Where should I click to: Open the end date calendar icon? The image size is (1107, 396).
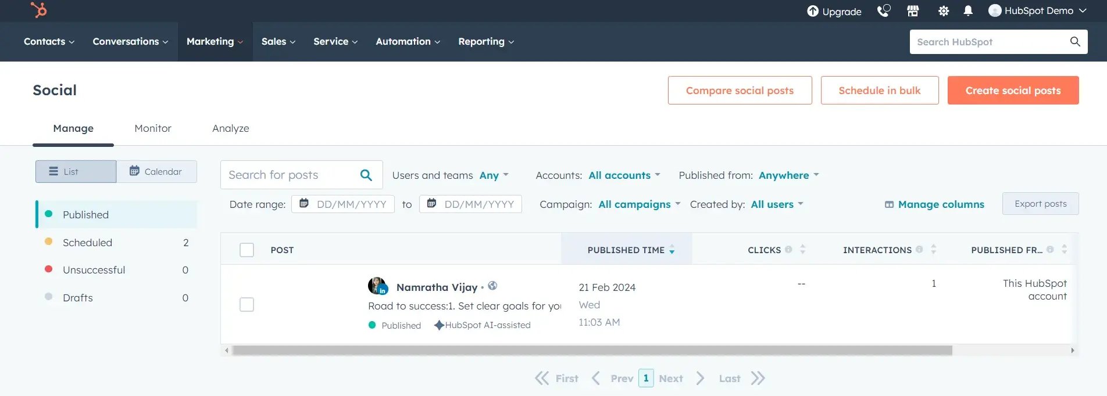(x=431, y=203)
